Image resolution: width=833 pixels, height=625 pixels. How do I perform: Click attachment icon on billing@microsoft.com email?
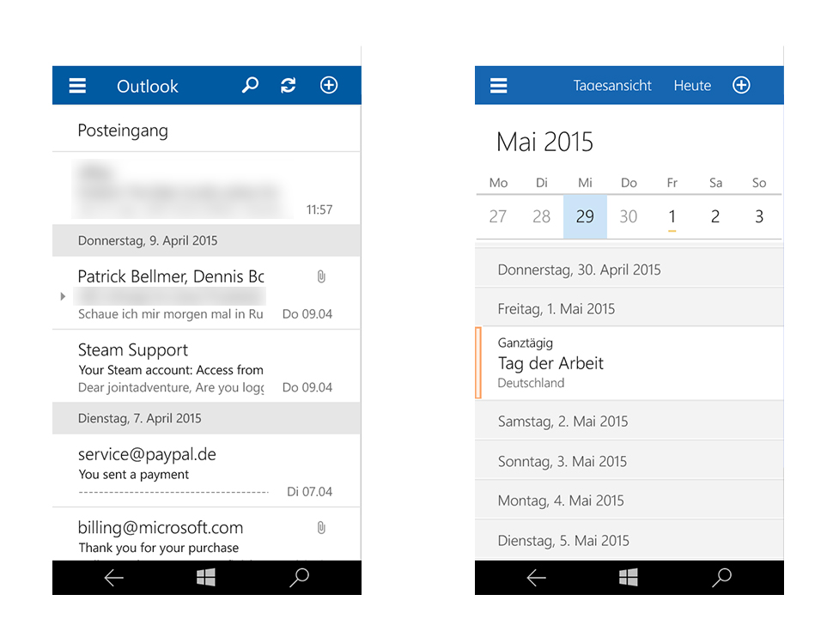coord(321,528)
